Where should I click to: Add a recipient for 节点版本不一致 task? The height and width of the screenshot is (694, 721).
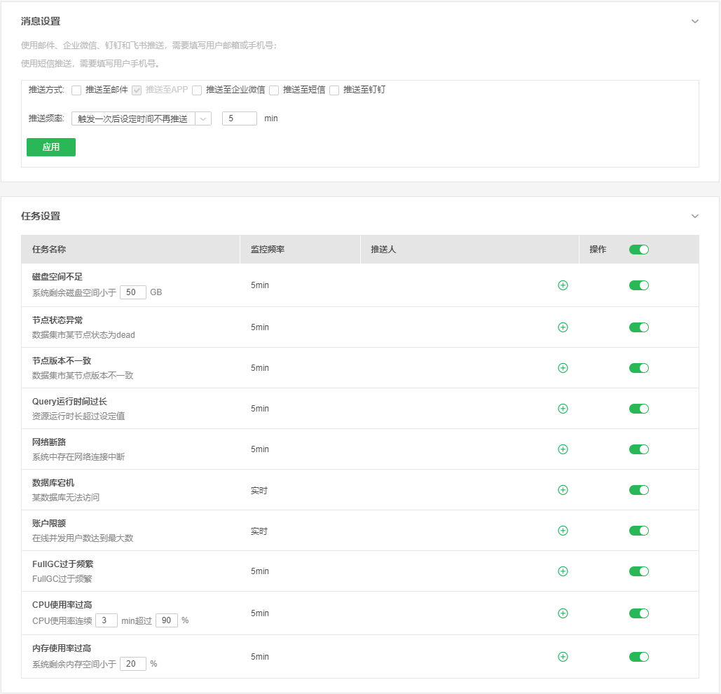coord(563,368)
